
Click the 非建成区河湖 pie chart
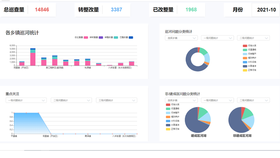click(242, 120)
